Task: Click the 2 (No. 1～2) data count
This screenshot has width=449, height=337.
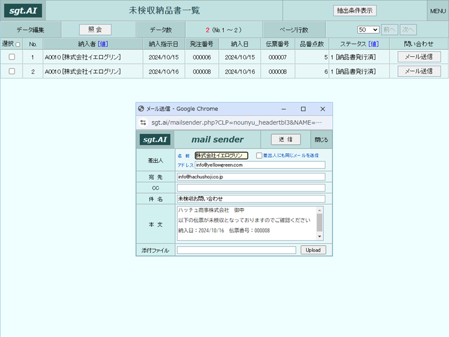Action: (x=223, y=30)
